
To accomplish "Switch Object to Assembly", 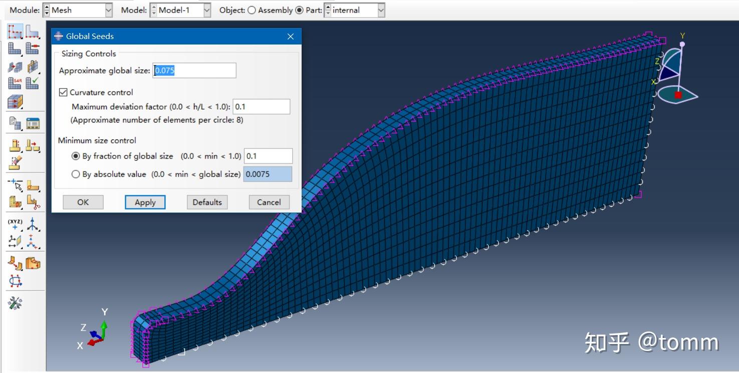I will 253,10.
